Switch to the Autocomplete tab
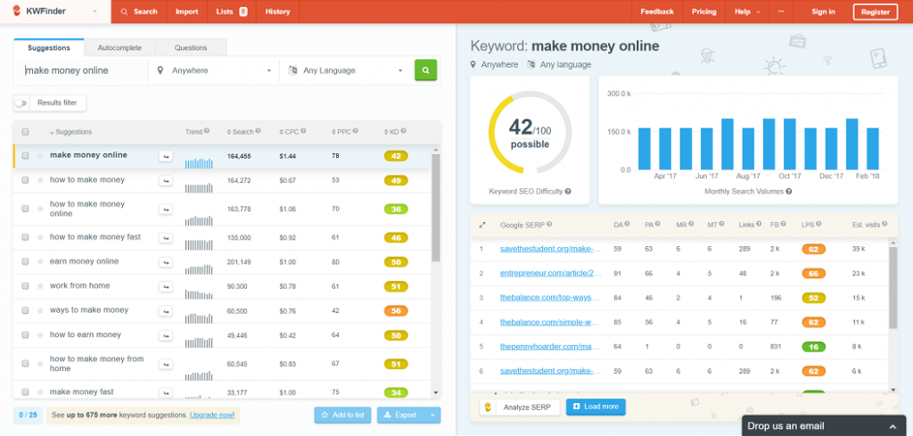913x436 pixels. click(119, 48)
